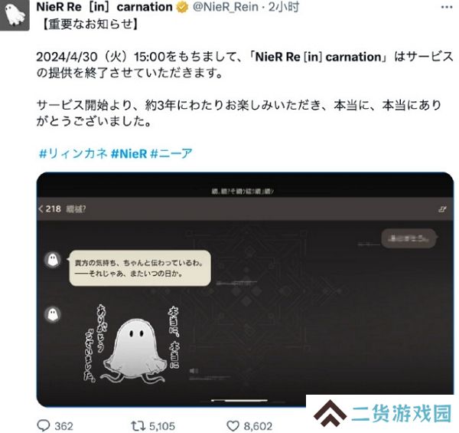Open the reply icon with 362 comments
459x433 pixels.
click(44, 425)
